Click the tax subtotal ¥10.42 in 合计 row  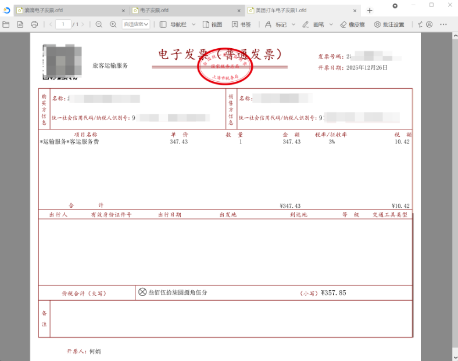(x=400, y=206)
